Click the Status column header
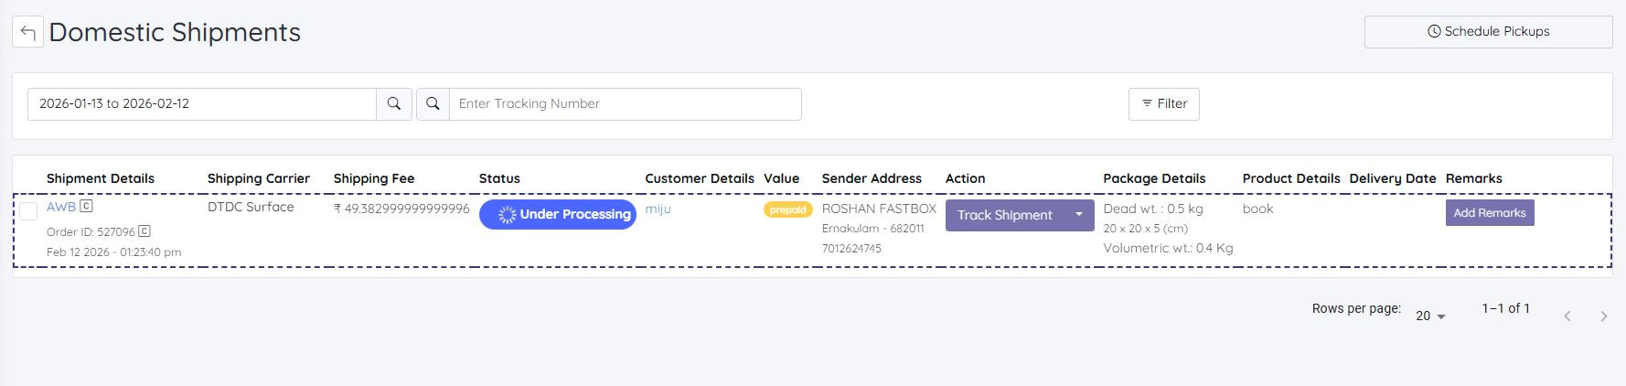 click(x=499, y=178)
